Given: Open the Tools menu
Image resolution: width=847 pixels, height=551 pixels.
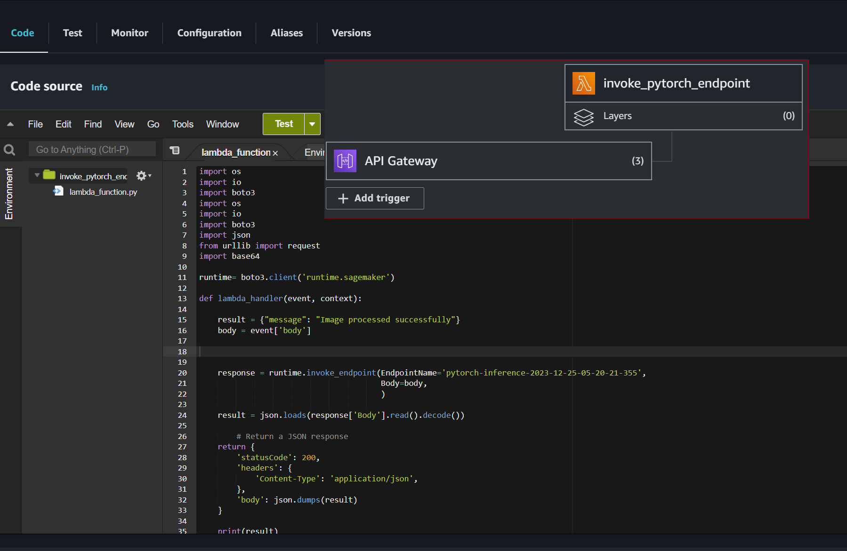Looking at the screenshot, I should click(x=183, y=124).
